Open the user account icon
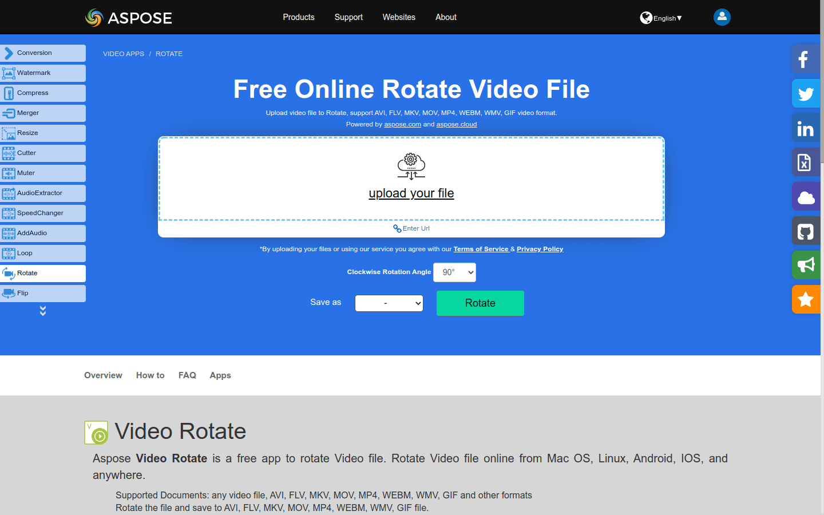 [x=722, y=17]
